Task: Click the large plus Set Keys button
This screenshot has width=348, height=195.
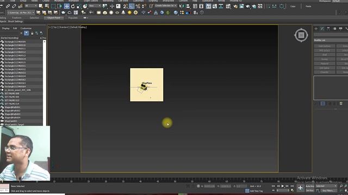Action: pyautogui.click(x=300, y=188)
